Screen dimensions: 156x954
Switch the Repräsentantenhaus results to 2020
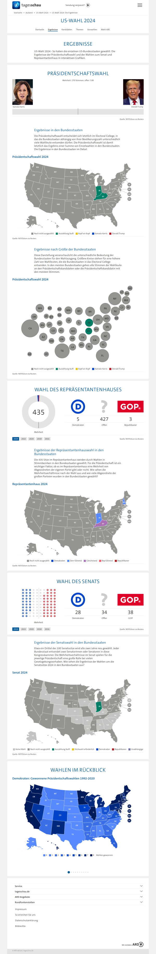click(x=31, y=439)
